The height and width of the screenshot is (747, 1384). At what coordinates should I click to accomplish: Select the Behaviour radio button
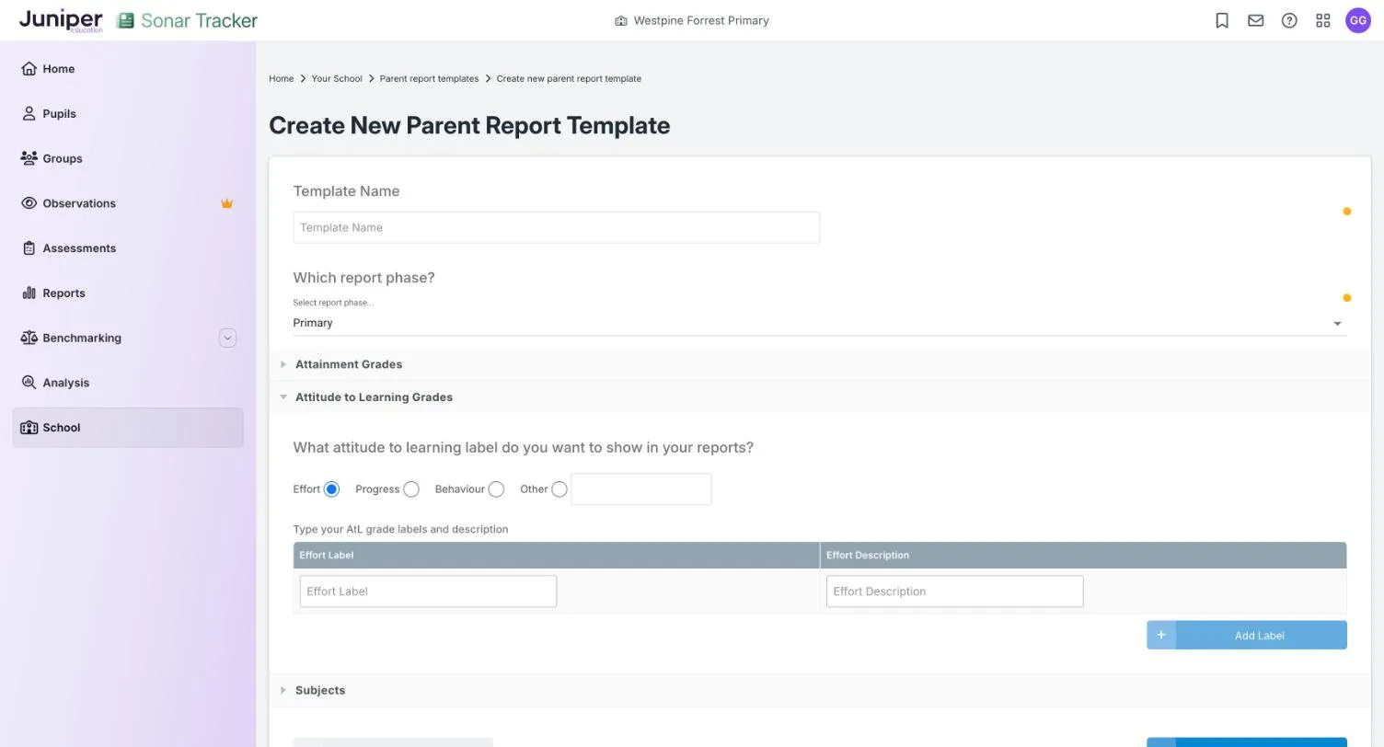click(496, 489)
